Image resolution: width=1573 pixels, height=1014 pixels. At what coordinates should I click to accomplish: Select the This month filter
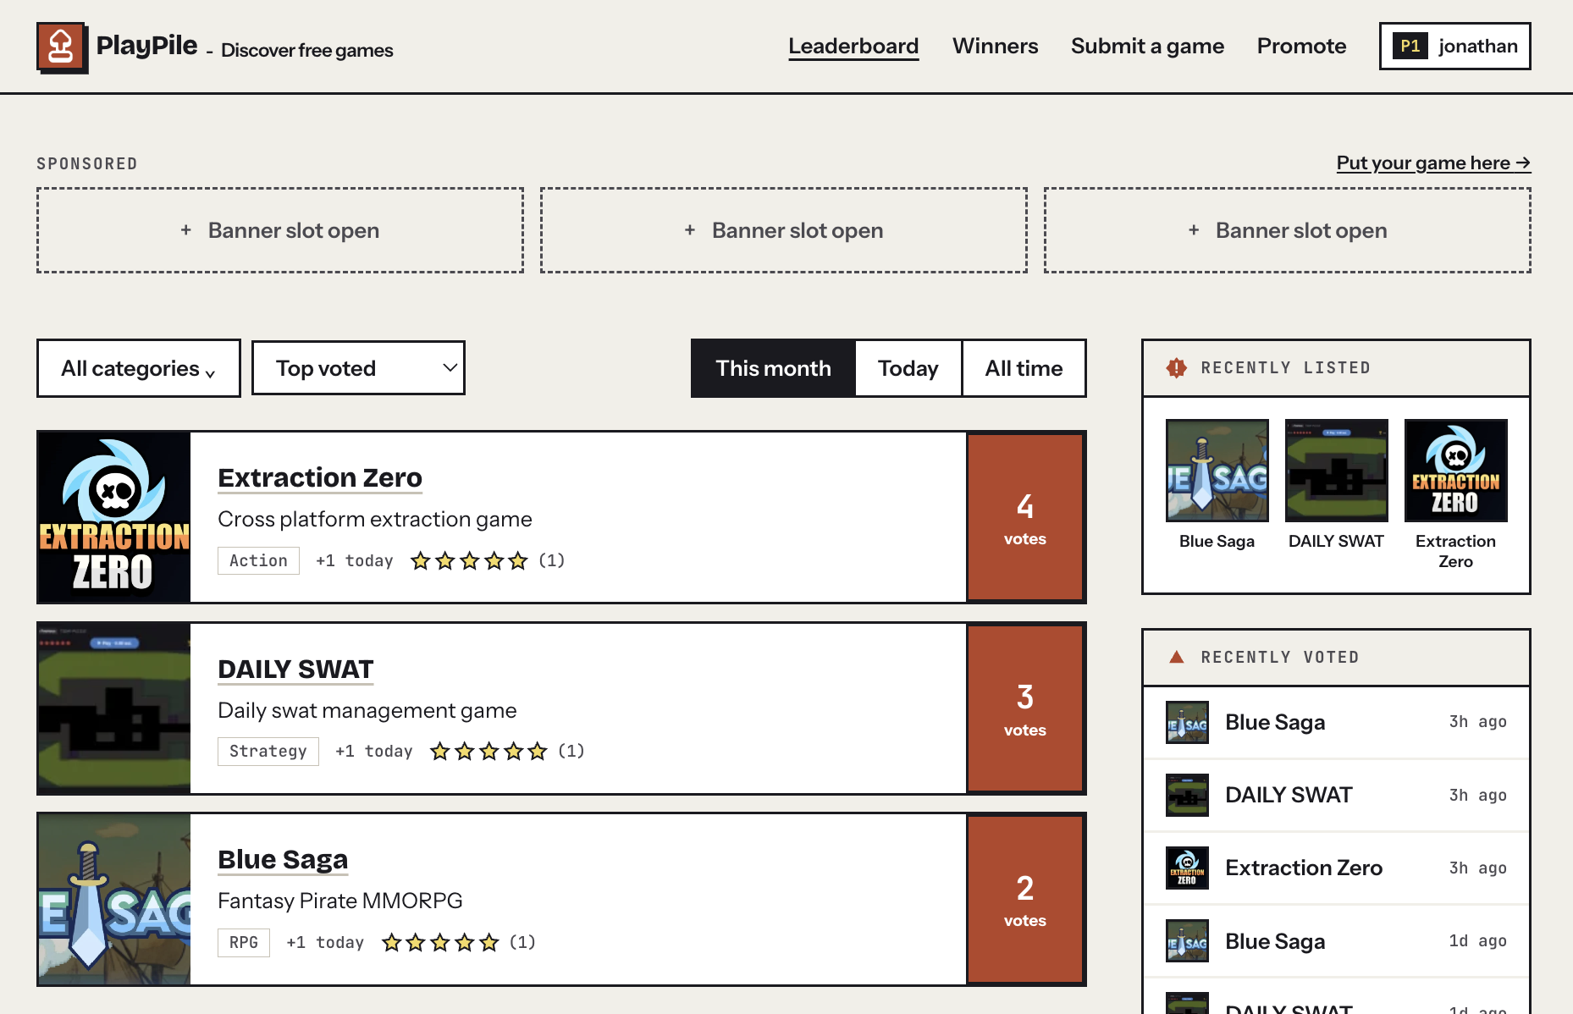tap(773, 368)
